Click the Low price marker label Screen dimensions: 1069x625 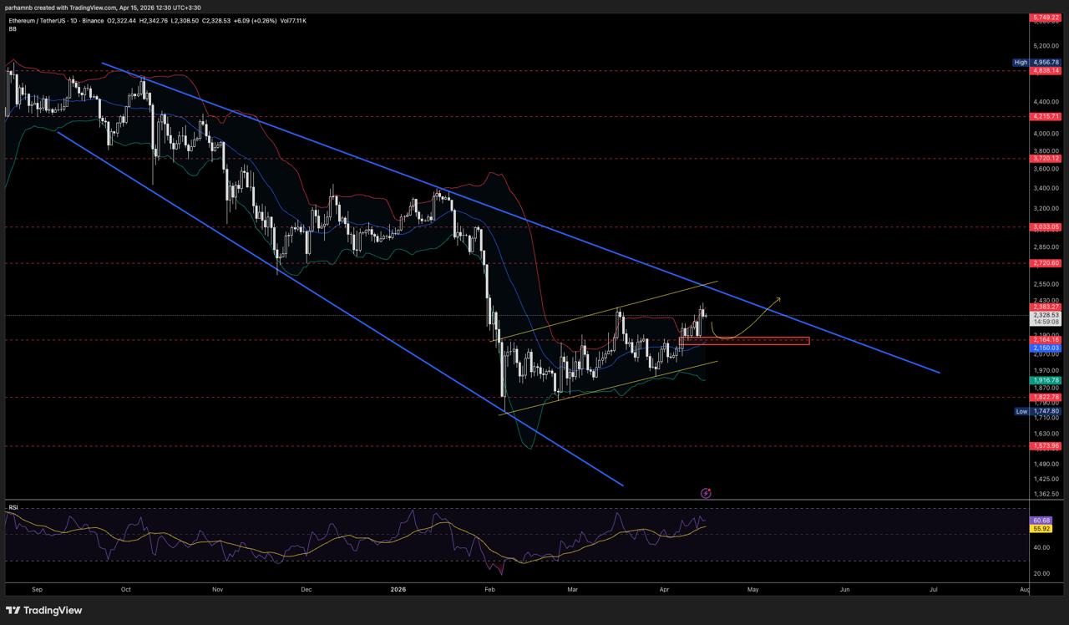1021,411
